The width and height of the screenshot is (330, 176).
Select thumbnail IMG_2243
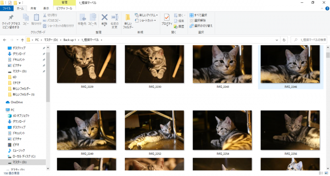[x=222, y=64]
